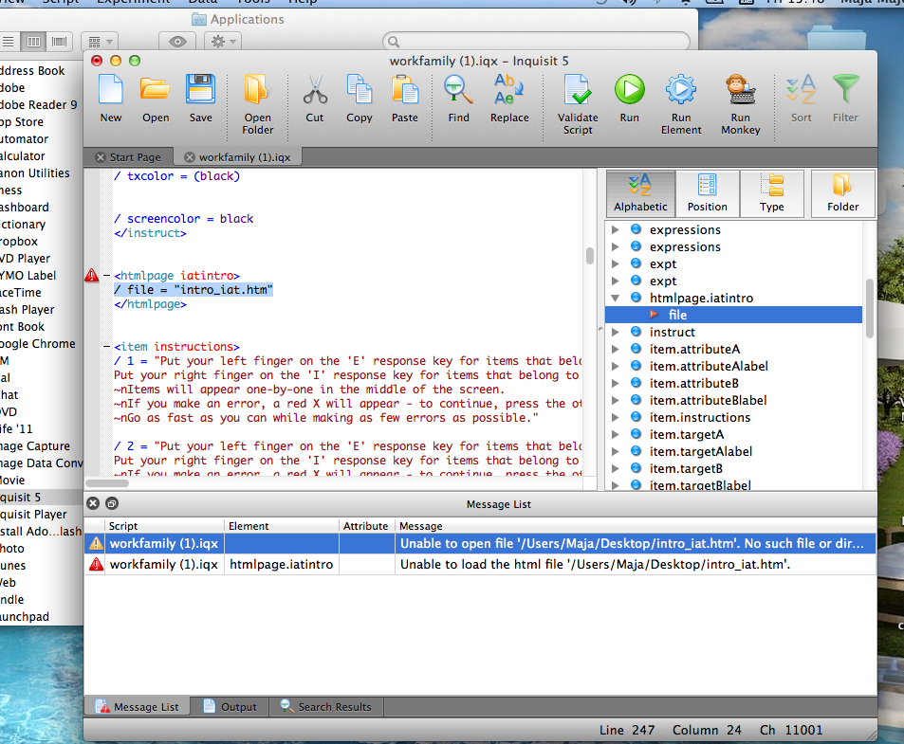
Task: Switch Finder to Cover Flow view
Action: 59,42
